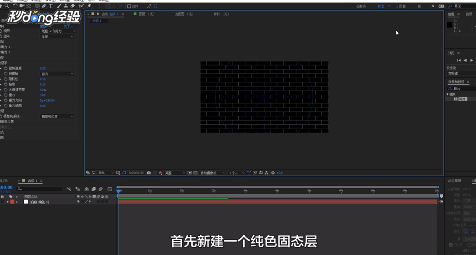This screenshot has height=255, width=476.
Task: Click the 白色 纯色 1 red label swatch
Action: 12,202
